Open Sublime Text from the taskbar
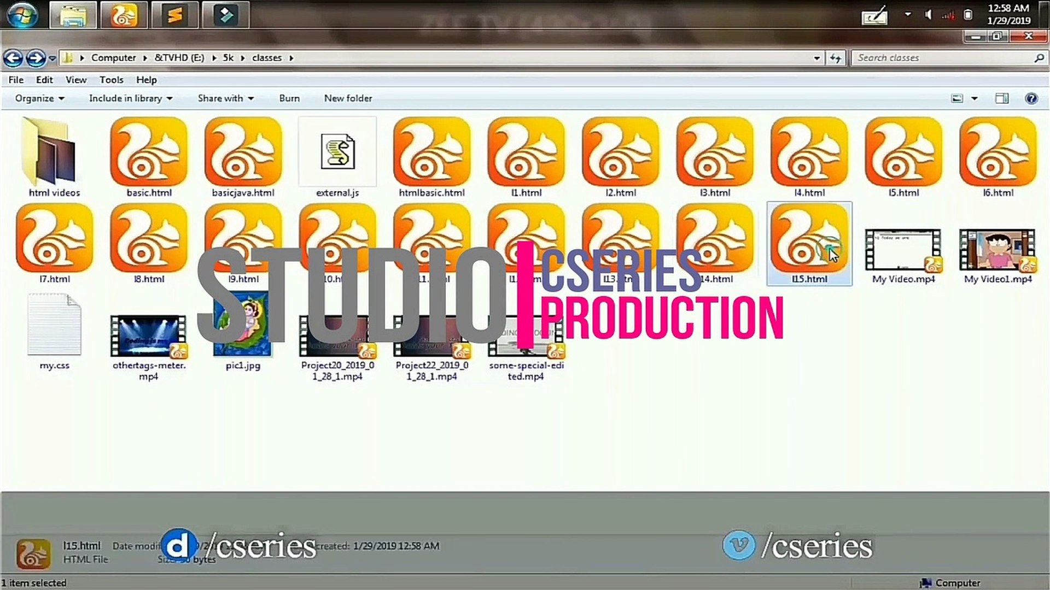The image size is (1050, 590). [174, 15]
